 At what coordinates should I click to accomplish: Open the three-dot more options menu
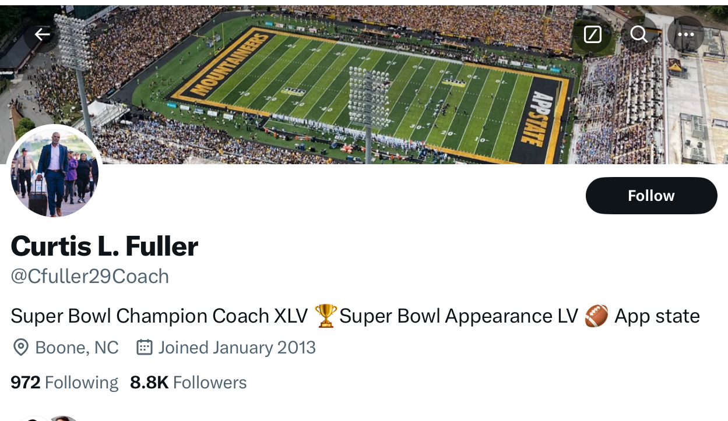[x=686, y=35]
